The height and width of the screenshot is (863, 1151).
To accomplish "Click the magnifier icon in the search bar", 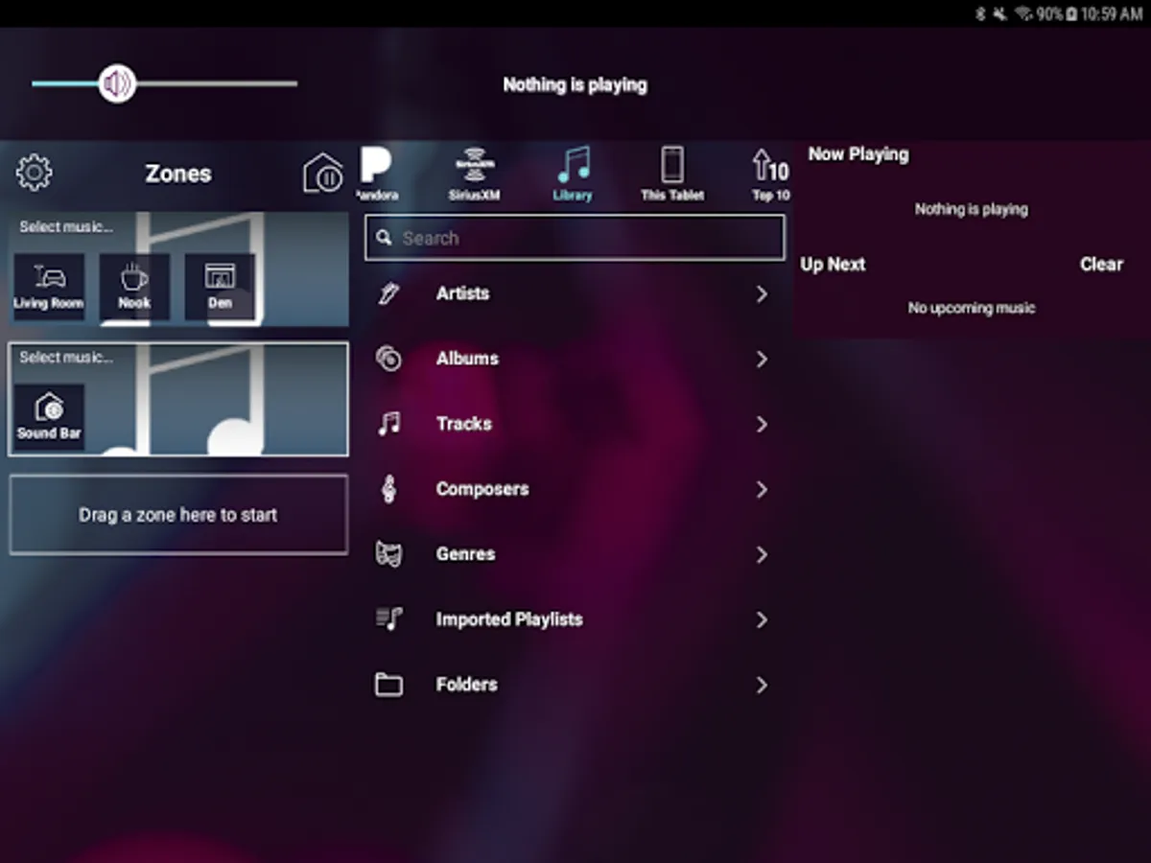I will click(x=385, y=238).
